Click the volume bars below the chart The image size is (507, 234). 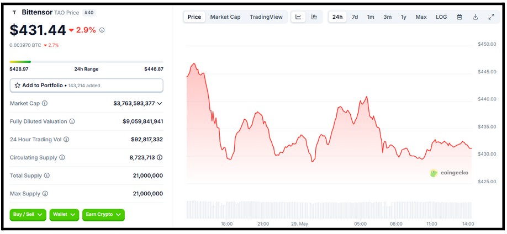329,209
